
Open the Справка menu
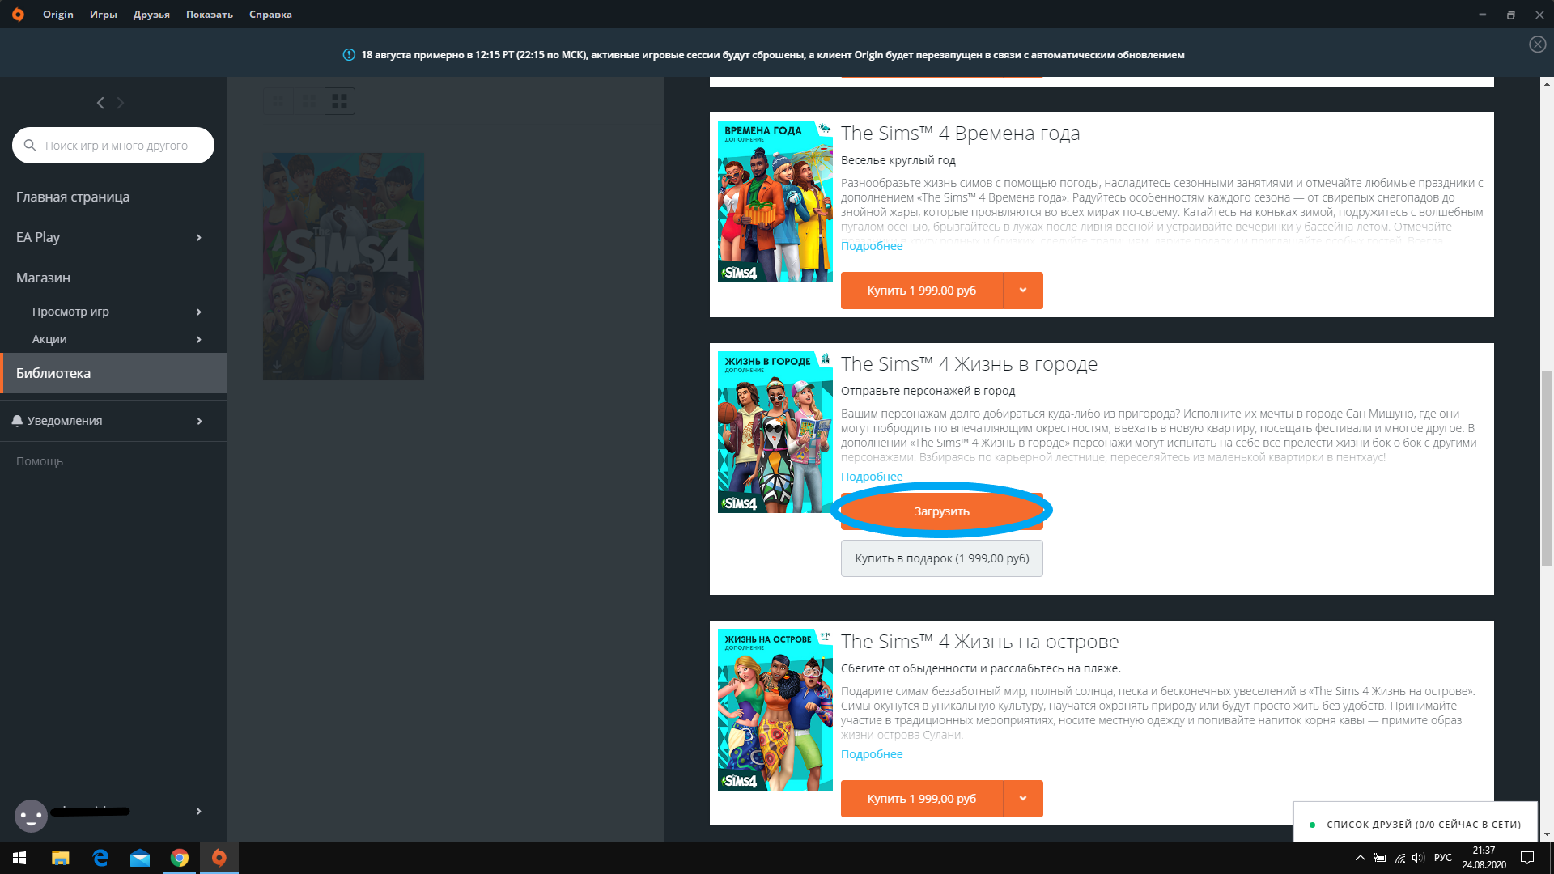270,15
